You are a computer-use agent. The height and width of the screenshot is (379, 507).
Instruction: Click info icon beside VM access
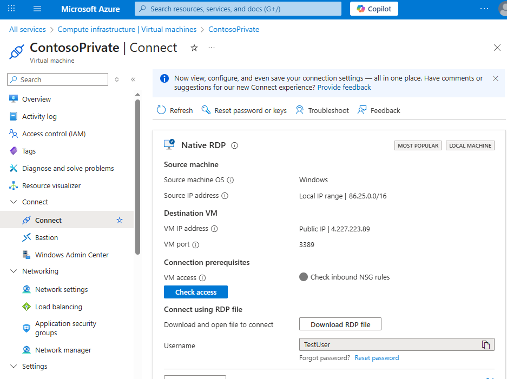click(202, 278)
